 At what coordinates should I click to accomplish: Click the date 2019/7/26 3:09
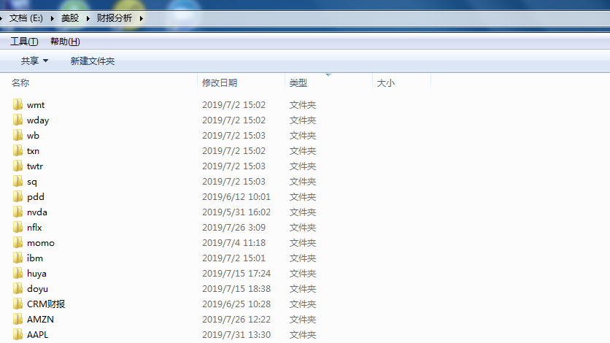(233, 228)
